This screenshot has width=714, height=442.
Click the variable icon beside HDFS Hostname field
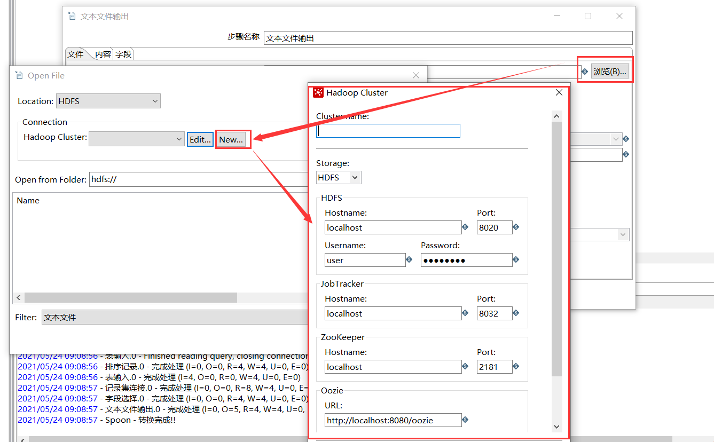pos(465,227)
